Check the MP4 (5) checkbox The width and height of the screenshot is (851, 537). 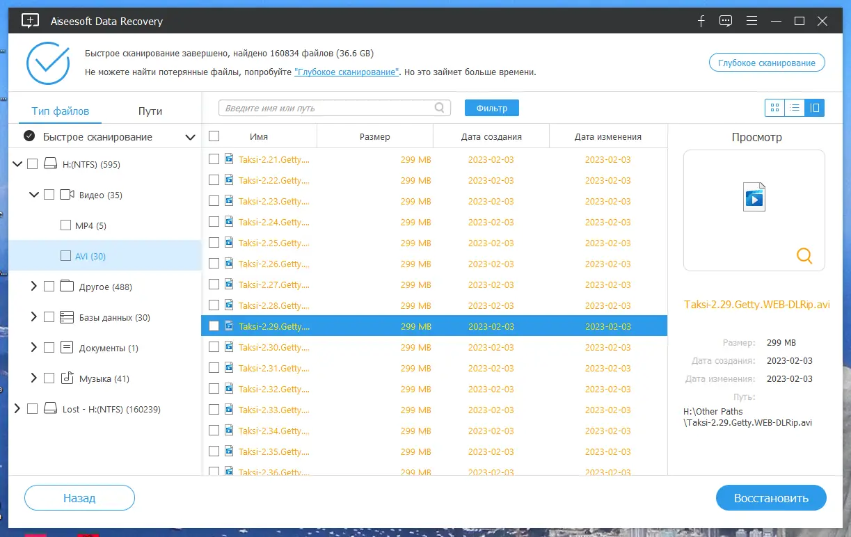pos(65,225)
